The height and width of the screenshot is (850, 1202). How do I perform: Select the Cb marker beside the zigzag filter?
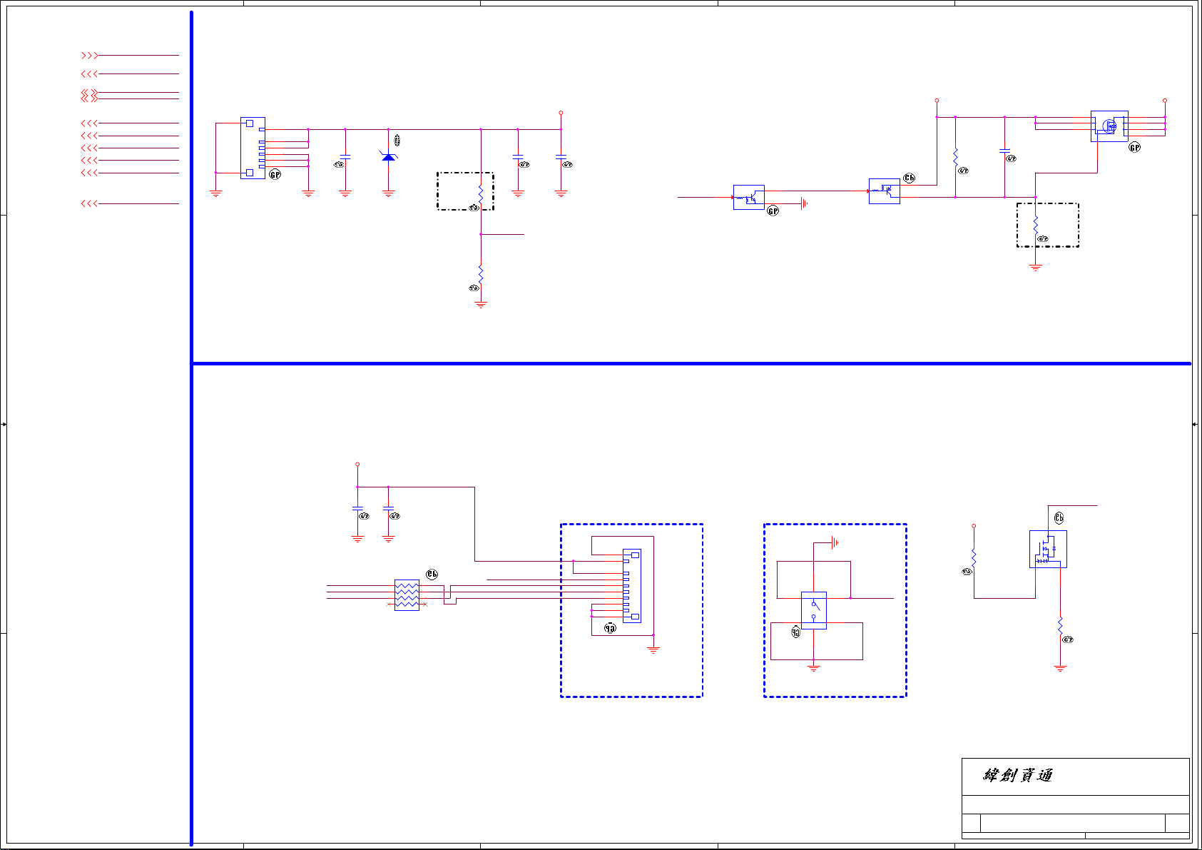[432, 574]
